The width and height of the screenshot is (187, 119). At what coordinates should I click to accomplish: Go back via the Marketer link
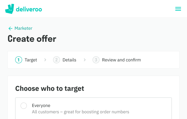coord(23,28)
